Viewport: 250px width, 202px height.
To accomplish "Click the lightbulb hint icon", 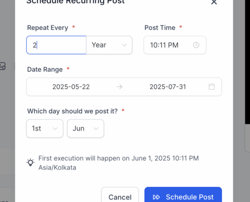I will [30, 162].
